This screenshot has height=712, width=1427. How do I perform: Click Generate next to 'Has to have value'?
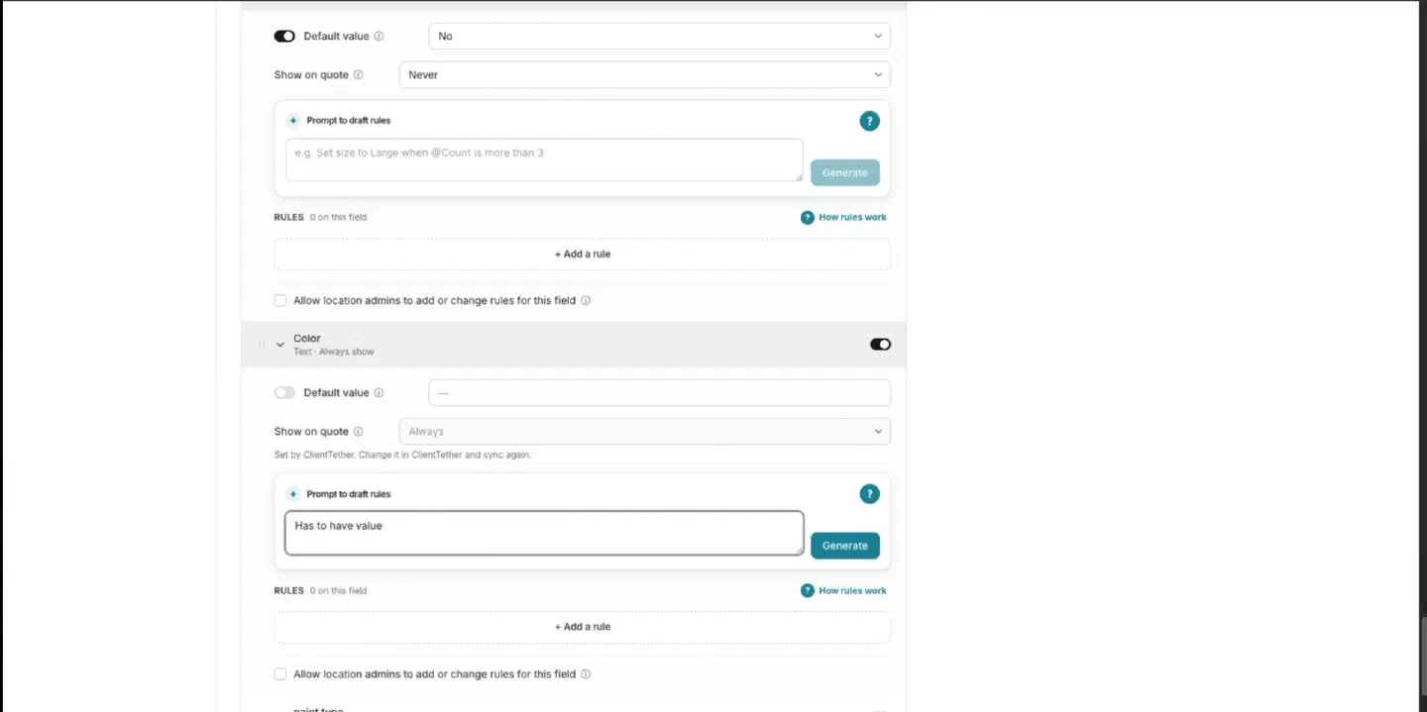click(x=844, y=546)
